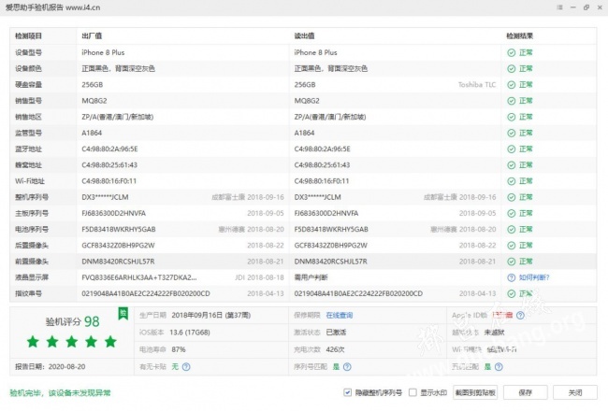Click the status check icon in 蓝牙地址 row
Image resolution: width=608 pixels, height=411 pixels.
click(x=512, y=149)
